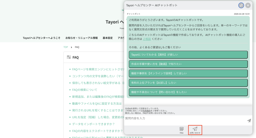This screenshot has width=256, height=138.
Task: Open the FAQ icon in chatbot footer
Action: tap(182, 130)
